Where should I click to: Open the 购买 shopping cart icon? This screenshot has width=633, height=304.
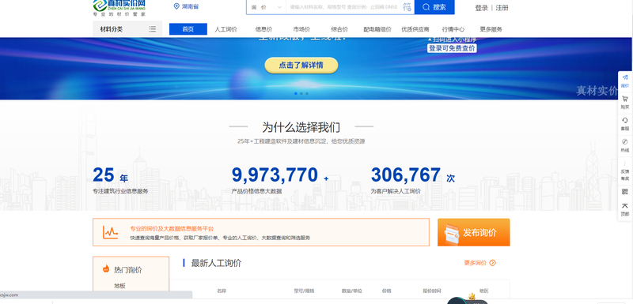[x=625, y=99]
